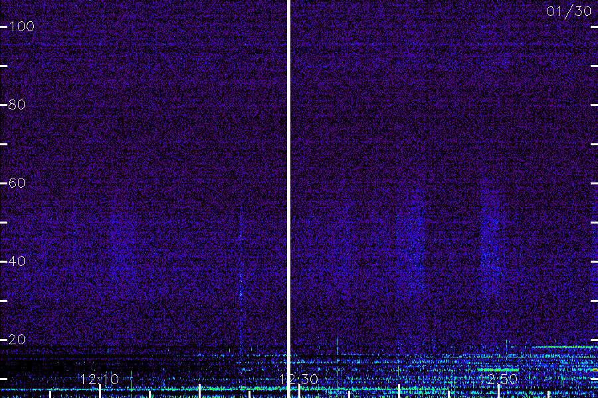Click the 20 frequency axis label

pos(17,339)
